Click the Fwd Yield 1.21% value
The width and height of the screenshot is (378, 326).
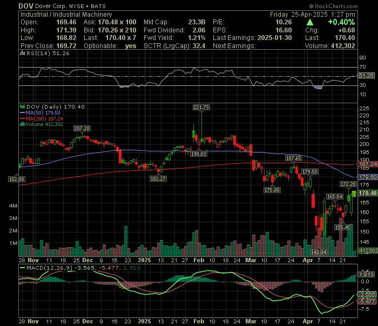coord(197,38)
